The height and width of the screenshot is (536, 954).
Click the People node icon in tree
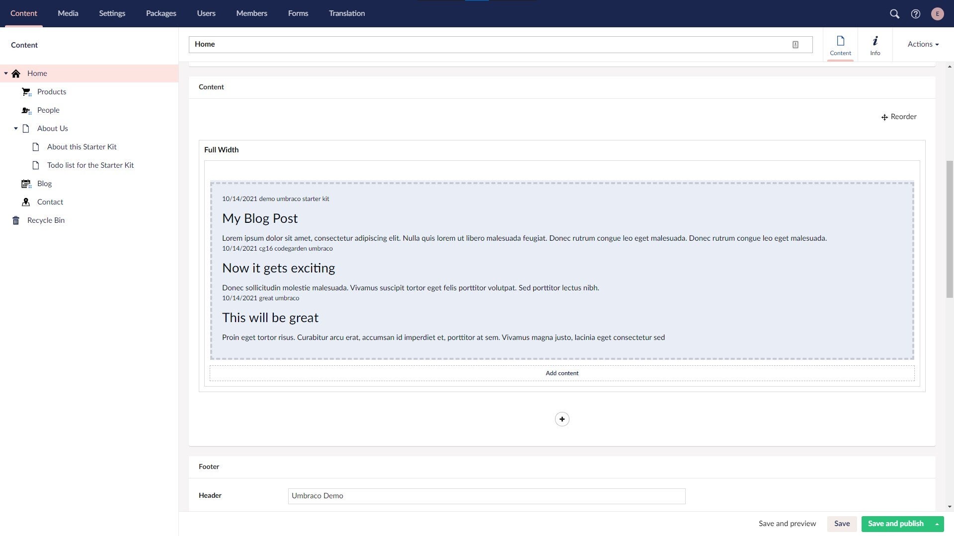tap(26, 110)
